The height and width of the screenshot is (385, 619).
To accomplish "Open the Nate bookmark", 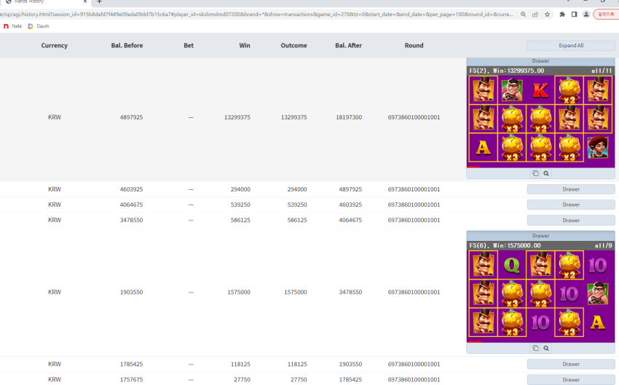I will point(12,26).
